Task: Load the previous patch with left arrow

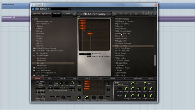Action: click(74, 14)
